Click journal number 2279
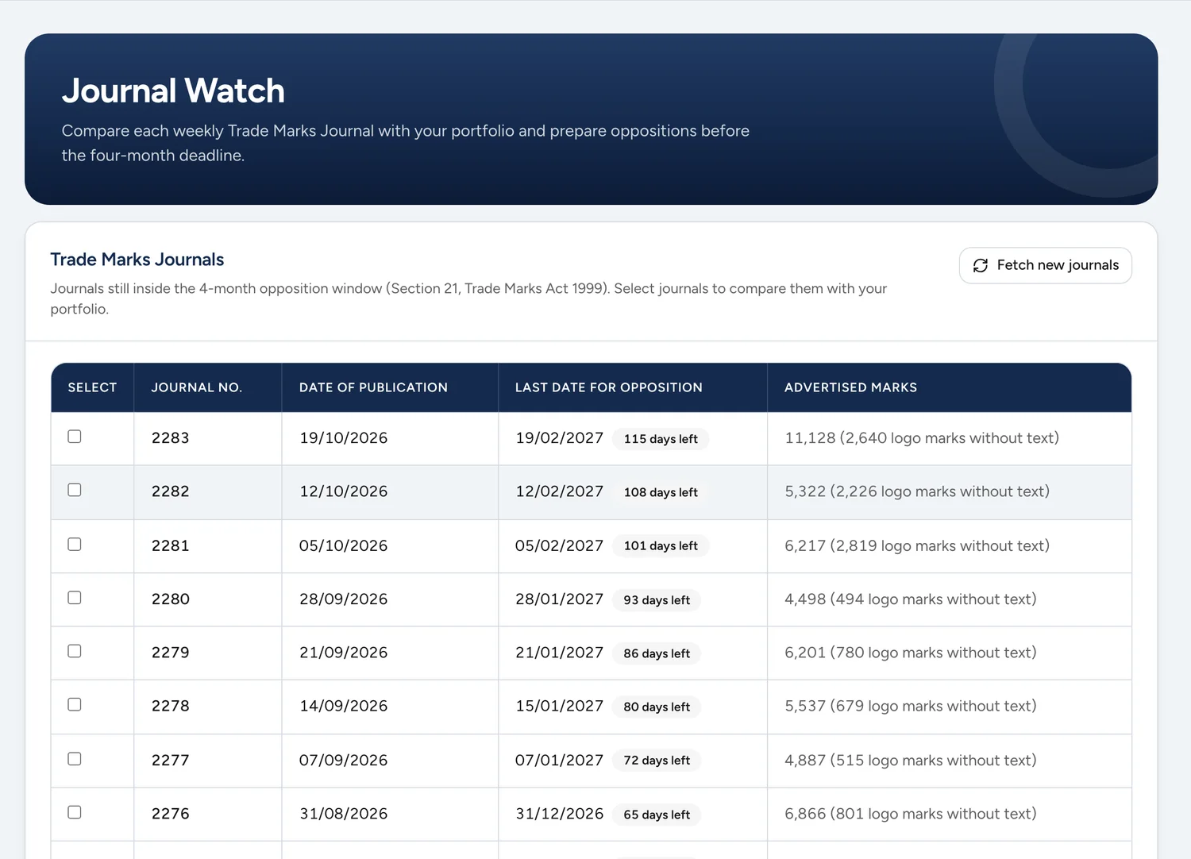 pyautogui.click(x=171, y=653)
